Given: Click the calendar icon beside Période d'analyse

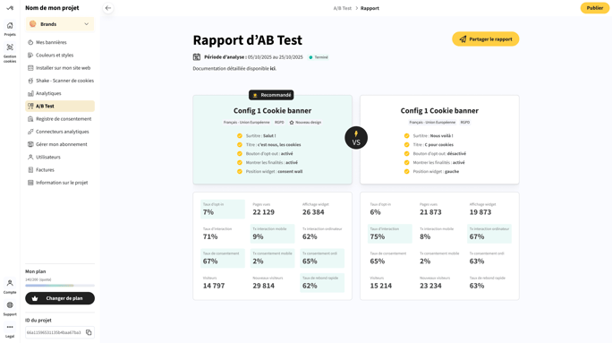Looking at the screenshot, I should click(x=197, y=57).
